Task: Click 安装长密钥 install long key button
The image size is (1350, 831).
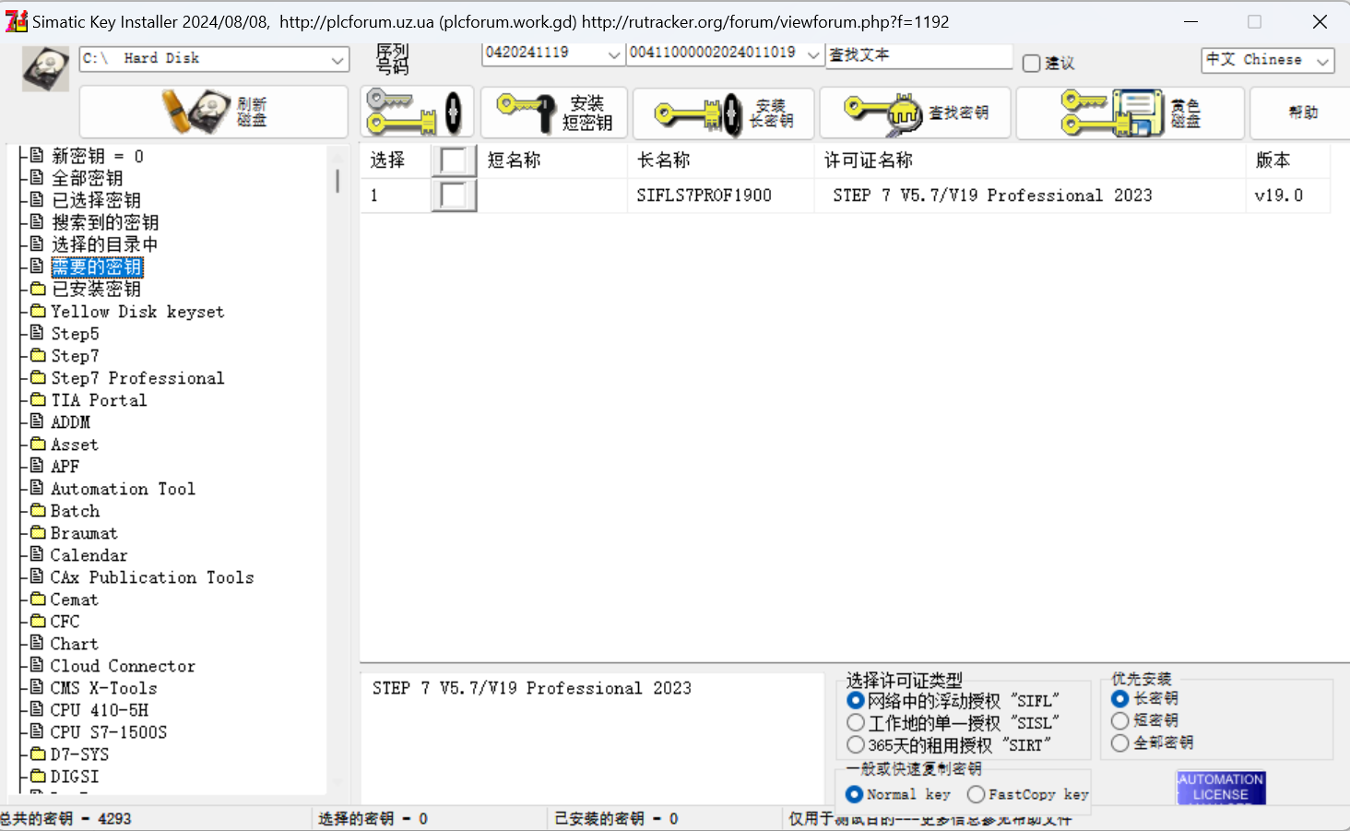Action: point(724,113)
